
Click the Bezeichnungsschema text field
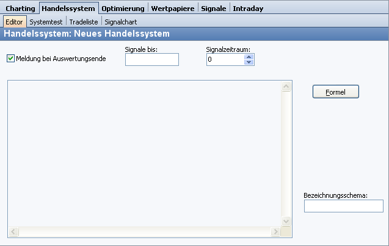[343, 206]
